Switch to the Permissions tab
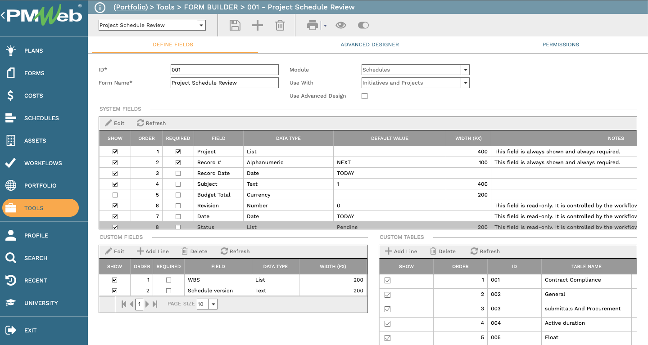Image resolution: width=648 pixels, height=345 pixels. (561, 45)
